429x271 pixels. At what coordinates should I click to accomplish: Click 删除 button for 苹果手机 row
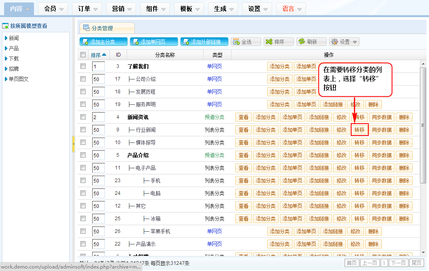(x=373, y=231)
